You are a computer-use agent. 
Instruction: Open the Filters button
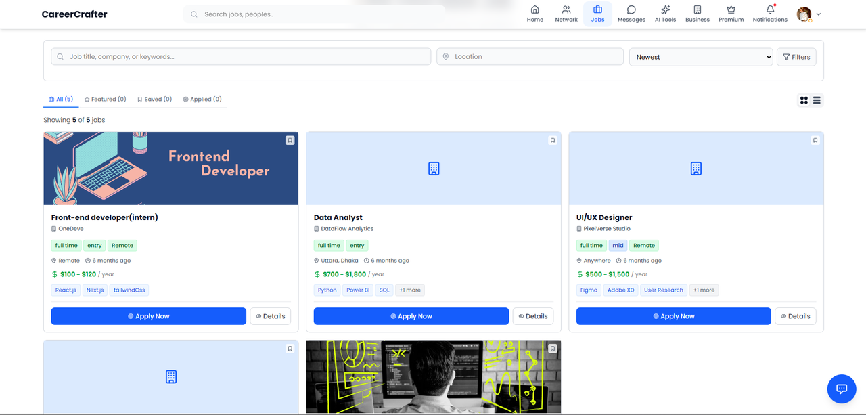pyautogui.click(x=796, y=57)
